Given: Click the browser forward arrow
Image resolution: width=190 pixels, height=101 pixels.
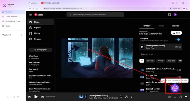Looking at the screenshot, I should tap(33, 9).
